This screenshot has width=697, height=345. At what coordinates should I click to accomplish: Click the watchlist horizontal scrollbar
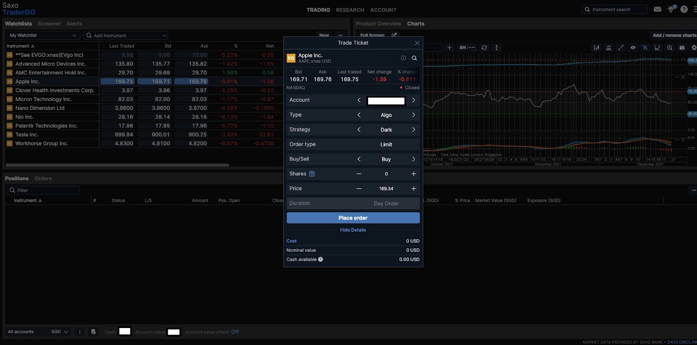117,165
